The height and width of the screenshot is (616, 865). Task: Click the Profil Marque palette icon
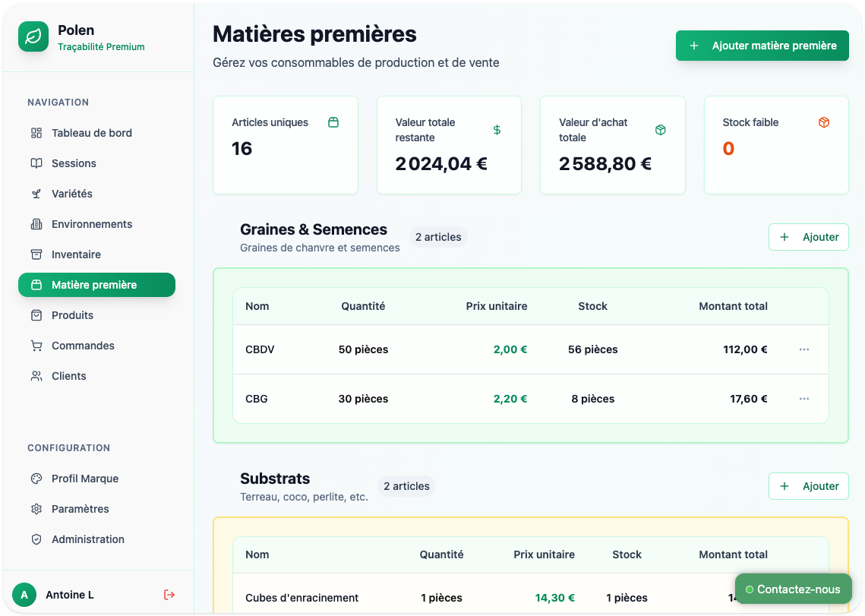[x=36, y=479]
